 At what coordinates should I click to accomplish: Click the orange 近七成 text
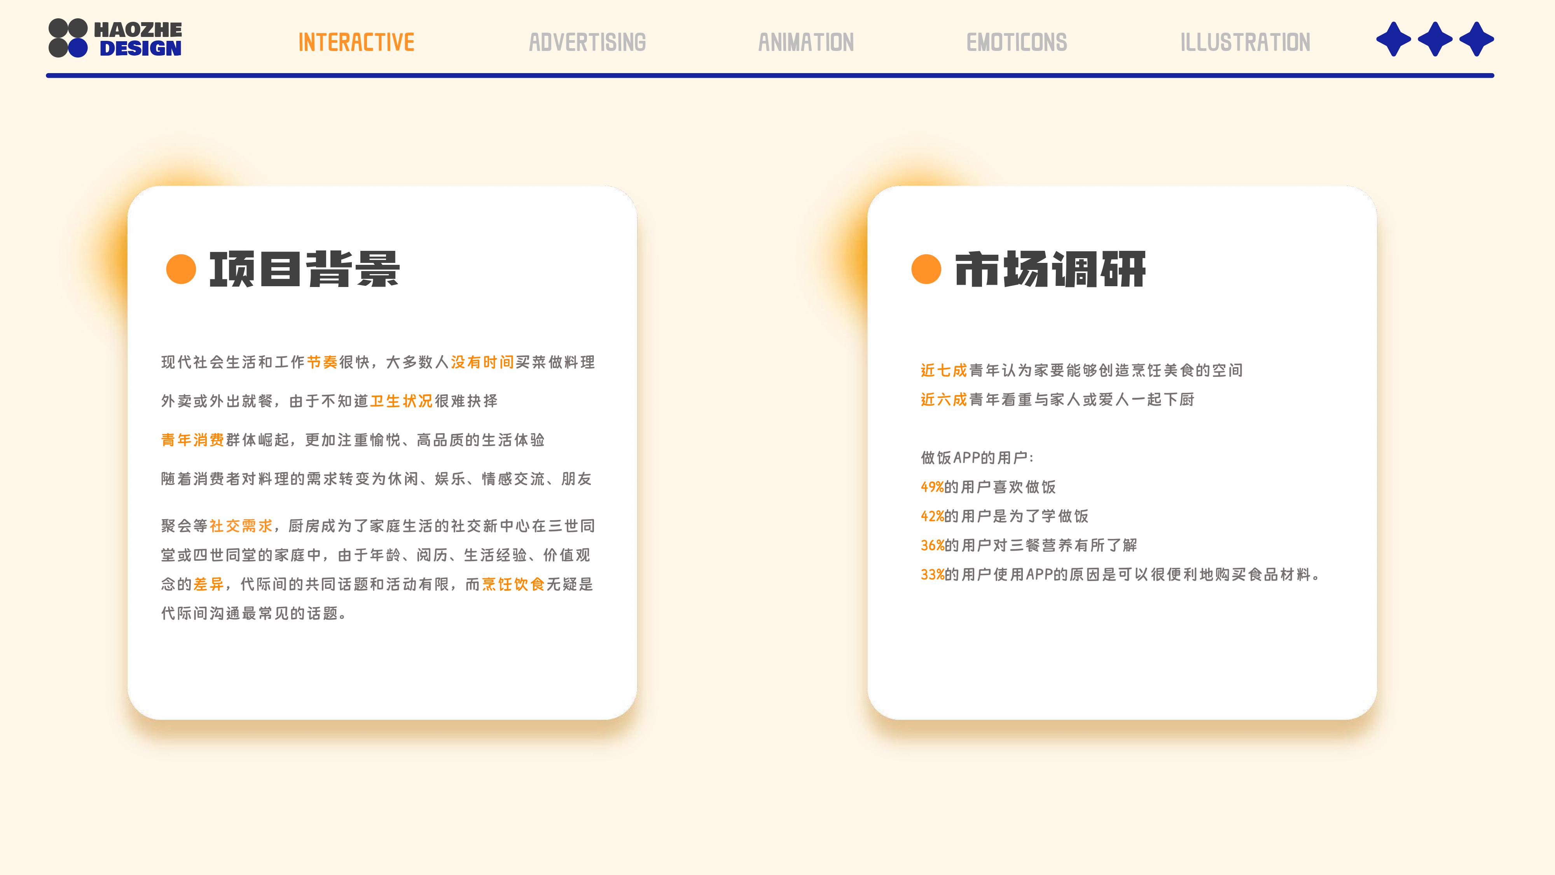[943, 370]
